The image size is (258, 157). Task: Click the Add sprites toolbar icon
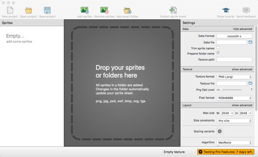click(x=85, y=10)
